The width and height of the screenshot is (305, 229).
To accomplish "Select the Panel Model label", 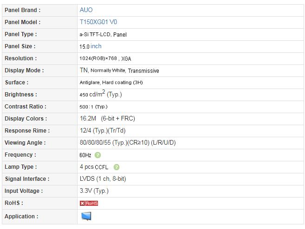I will coord(23,22).
